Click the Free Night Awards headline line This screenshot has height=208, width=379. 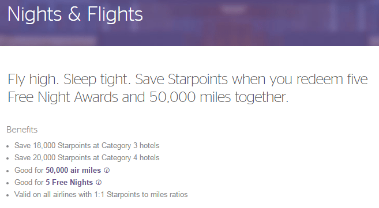point(148,97)
